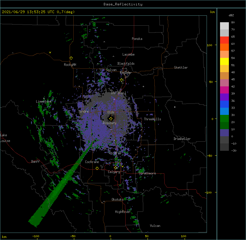This screenshot has height=240, width=246.
Task: Click the white asterisk marker east of RedDeer
Action: pyautogui.click(x=143, y=86)
